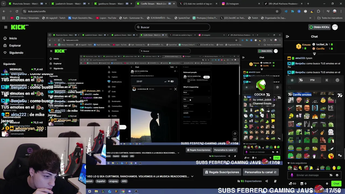The width and height of the screenshot is (345, 194).
Task: Open favorites star tab in emote picker
Action: (292, 80)
